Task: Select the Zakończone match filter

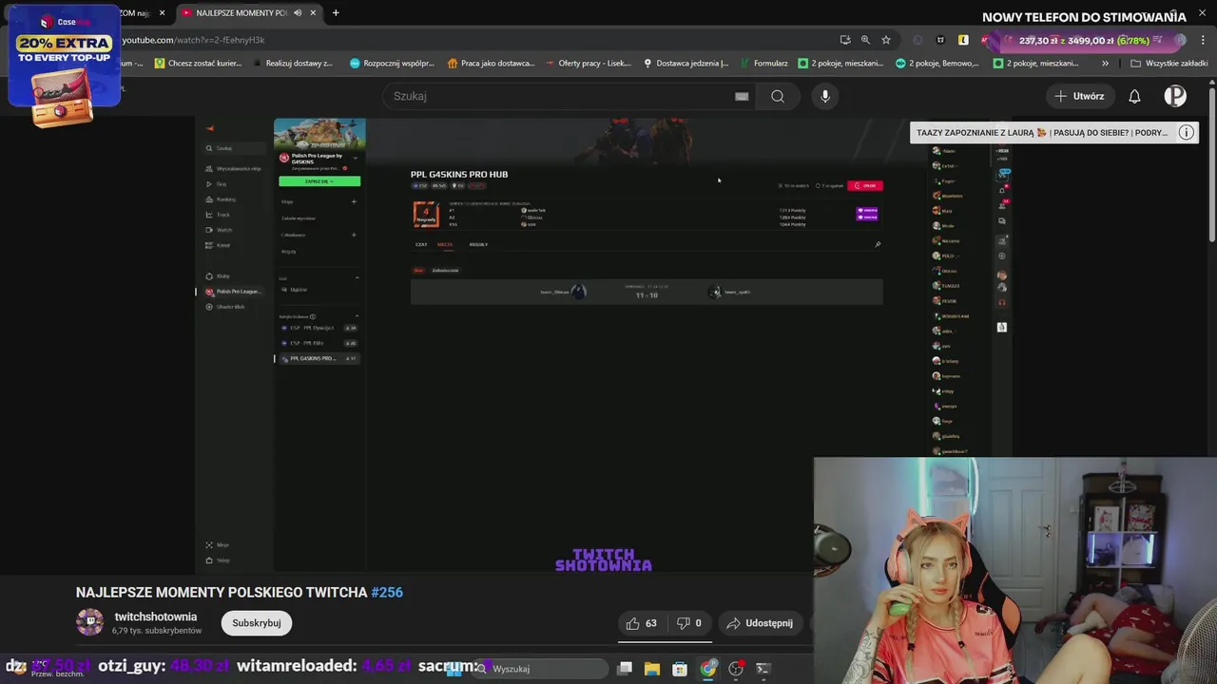Action: pos(445,270)
